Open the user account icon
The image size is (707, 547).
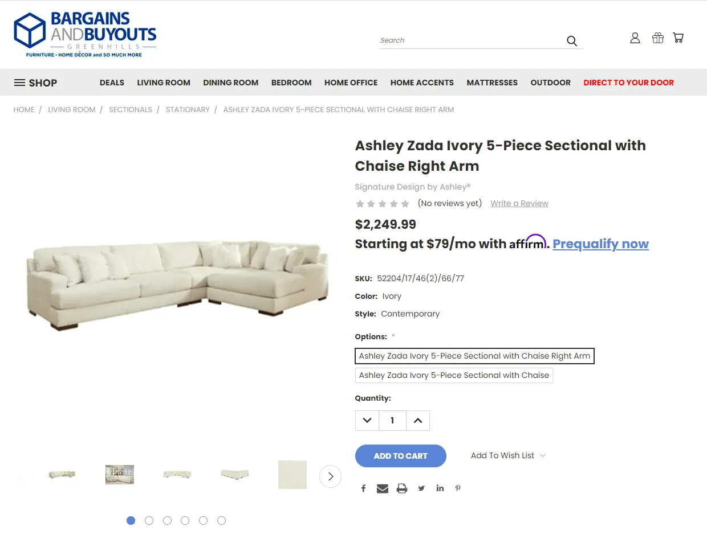[x=635, y=38]
